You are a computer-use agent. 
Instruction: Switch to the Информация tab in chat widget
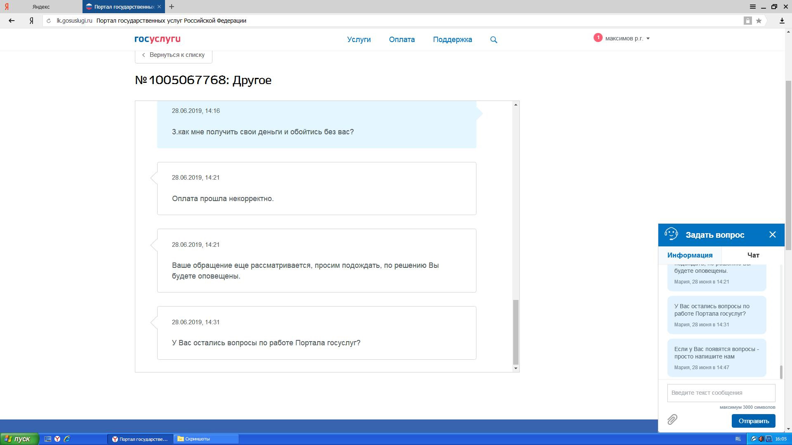coord(690,255)
